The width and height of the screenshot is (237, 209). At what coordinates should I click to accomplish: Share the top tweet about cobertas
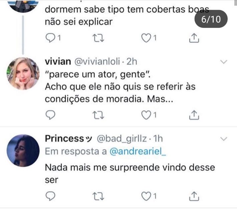tap(194, 38)
